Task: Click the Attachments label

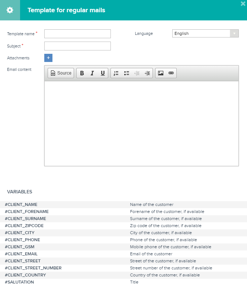Action: 18,58
